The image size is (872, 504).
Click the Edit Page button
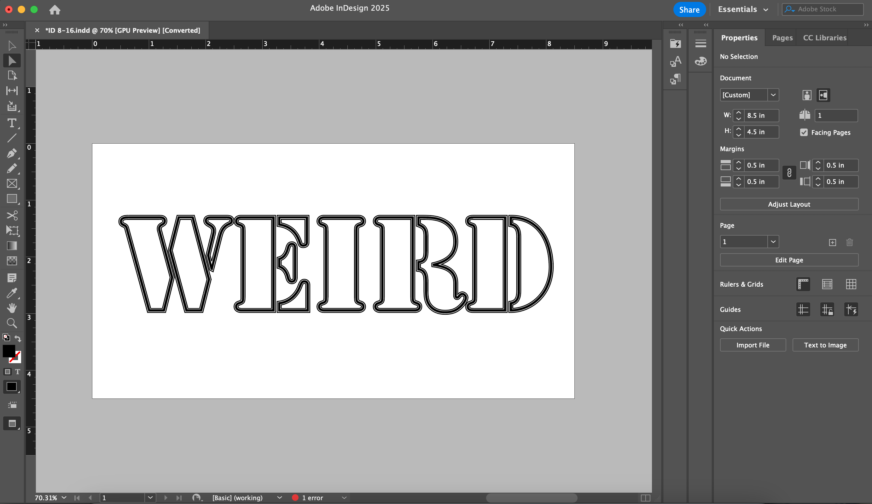tap(789, 260)
